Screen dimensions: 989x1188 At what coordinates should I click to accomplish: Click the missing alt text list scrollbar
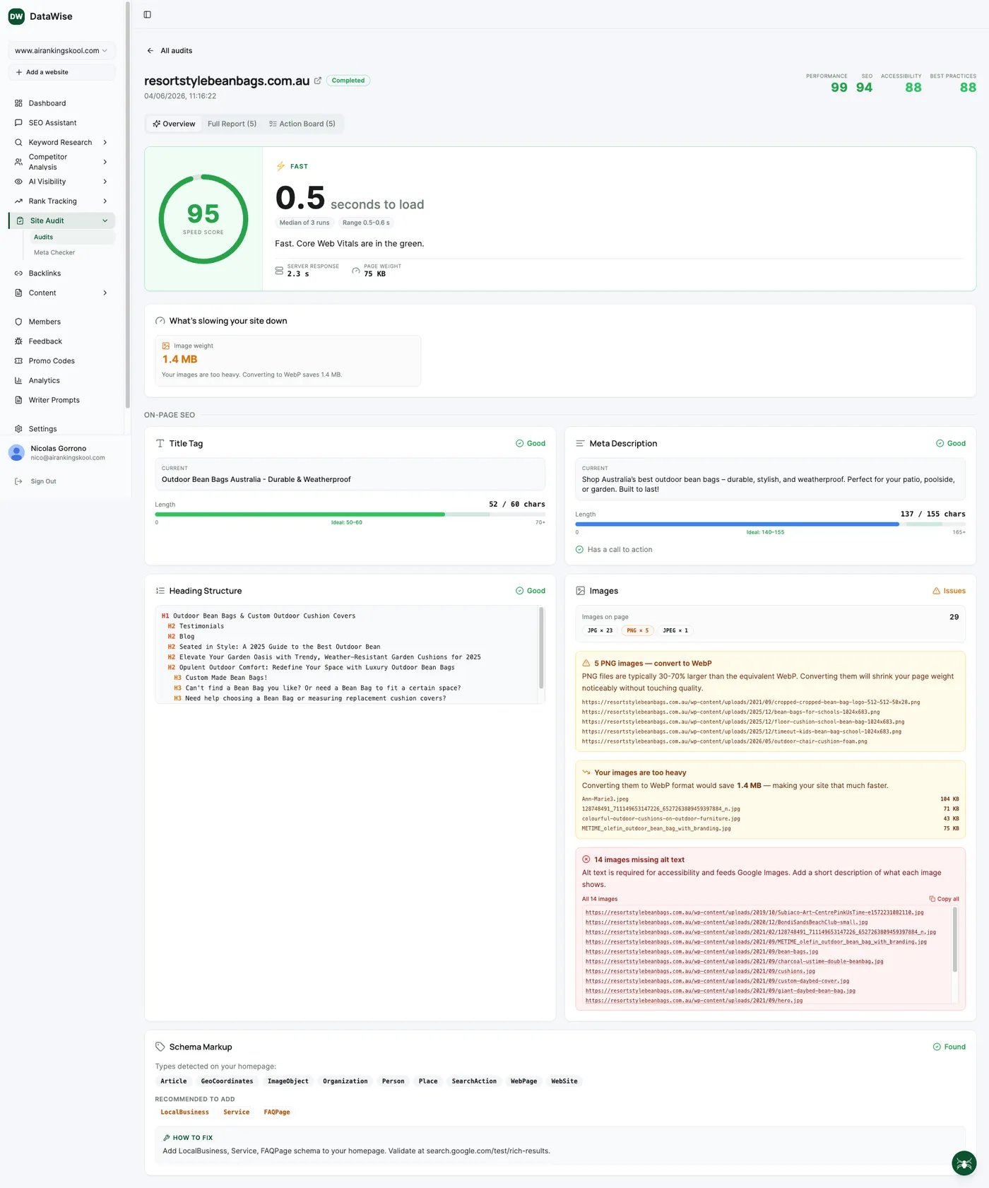coord(955,940)
